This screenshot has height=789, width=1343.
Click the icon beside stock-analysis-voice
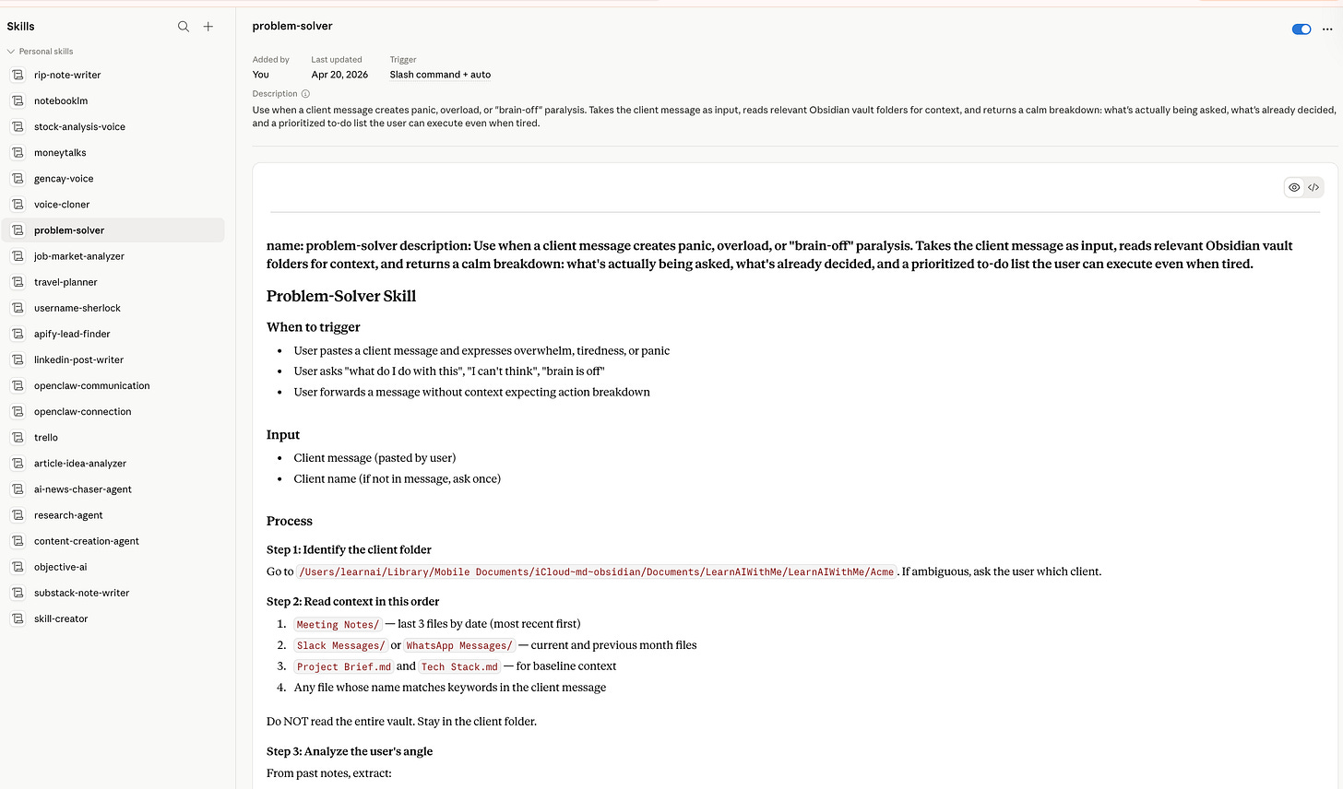(x=18, y=126)
